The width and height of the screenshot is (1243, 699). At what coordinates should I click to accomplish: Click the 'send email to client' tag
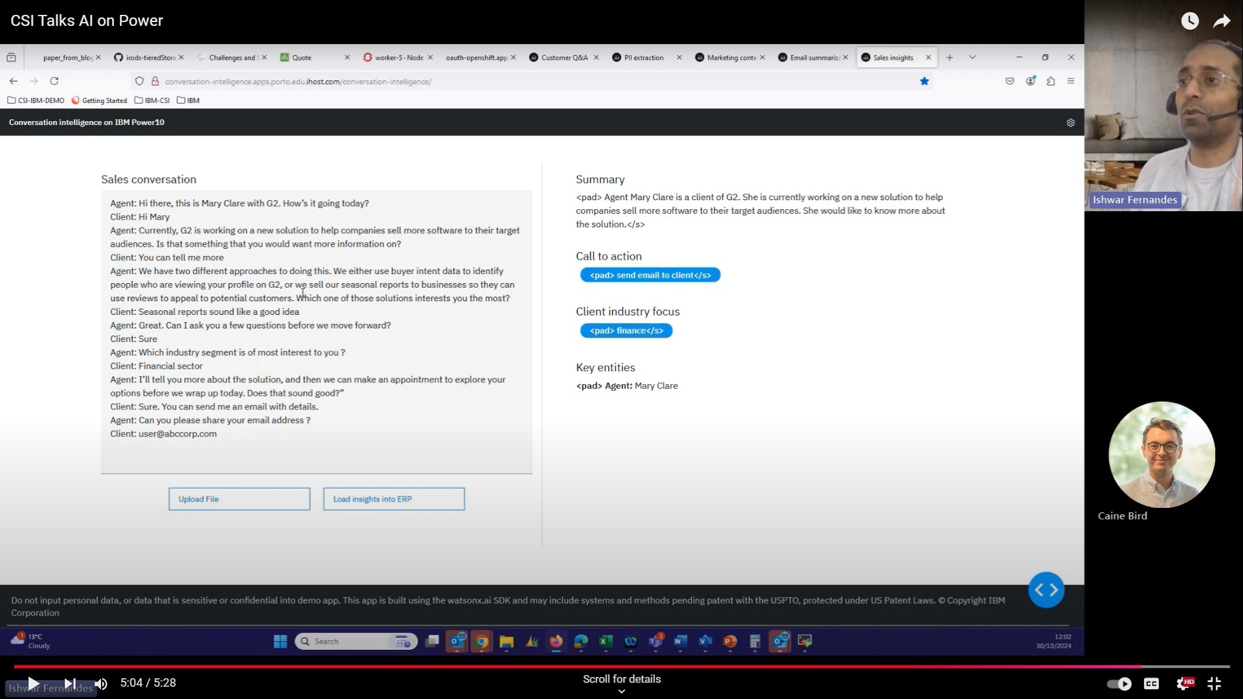pos(650,275)
